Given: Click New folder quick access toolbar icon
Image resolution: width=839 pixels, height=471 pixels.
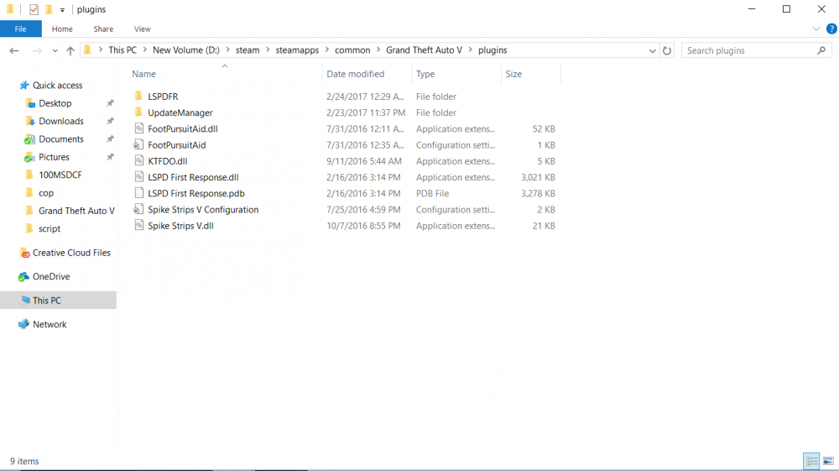Looking at the screenshot, I should click(x=49, y=9).
